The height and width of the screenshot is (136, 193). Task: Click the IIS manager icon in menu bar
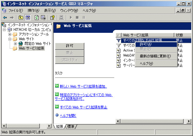4,11
